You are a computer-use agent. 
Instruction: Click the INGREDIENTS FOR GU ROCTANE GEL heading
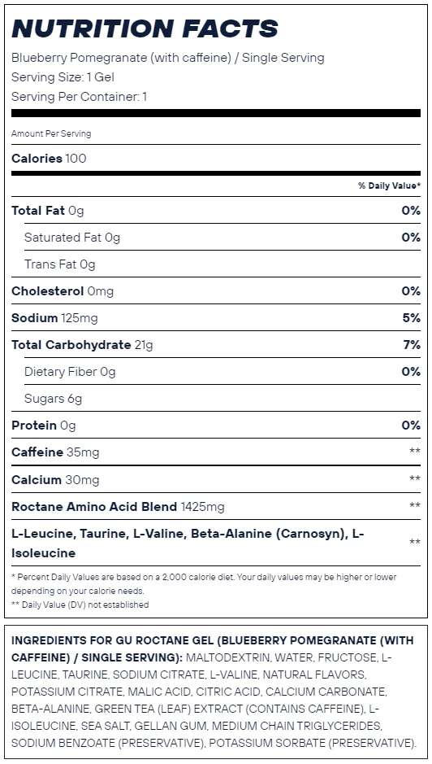click(x=212, y=649)
